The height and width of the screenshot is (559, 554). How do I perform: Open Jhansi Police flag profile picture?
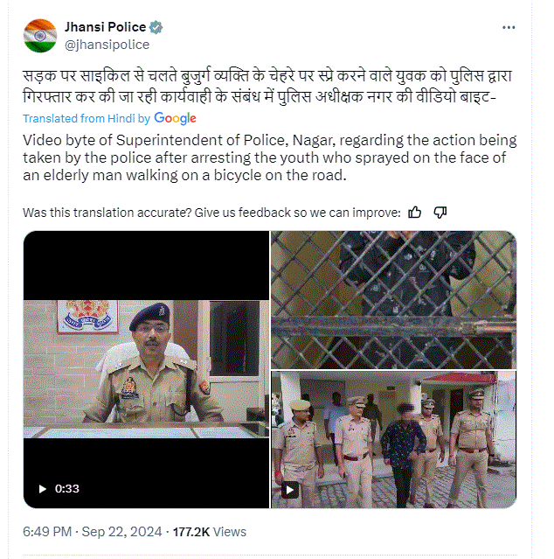[40, 36]
